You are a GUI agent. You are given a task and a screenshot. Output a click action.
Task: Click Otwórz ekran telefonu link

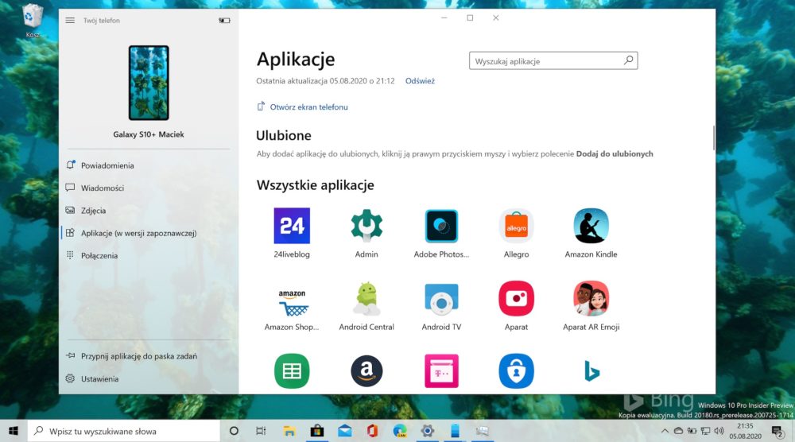tap(308, 107)
